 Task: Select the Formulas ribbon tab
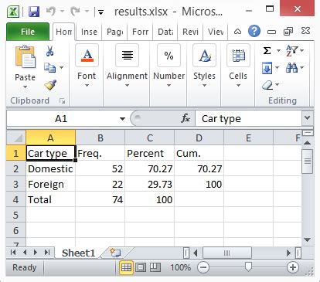click(140, 32)
